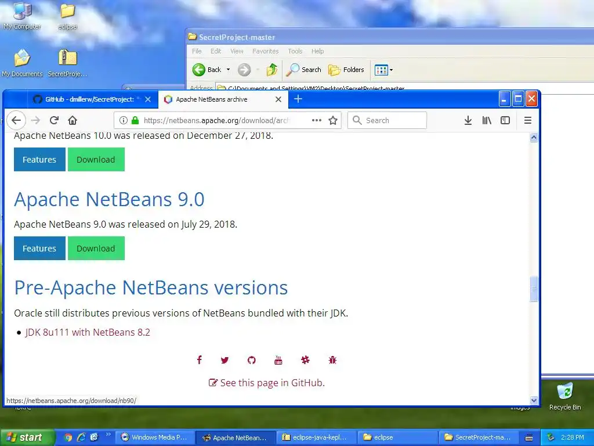594x446 pixels.
Task: Reload the NetBeans archive page
Action: 54,120
